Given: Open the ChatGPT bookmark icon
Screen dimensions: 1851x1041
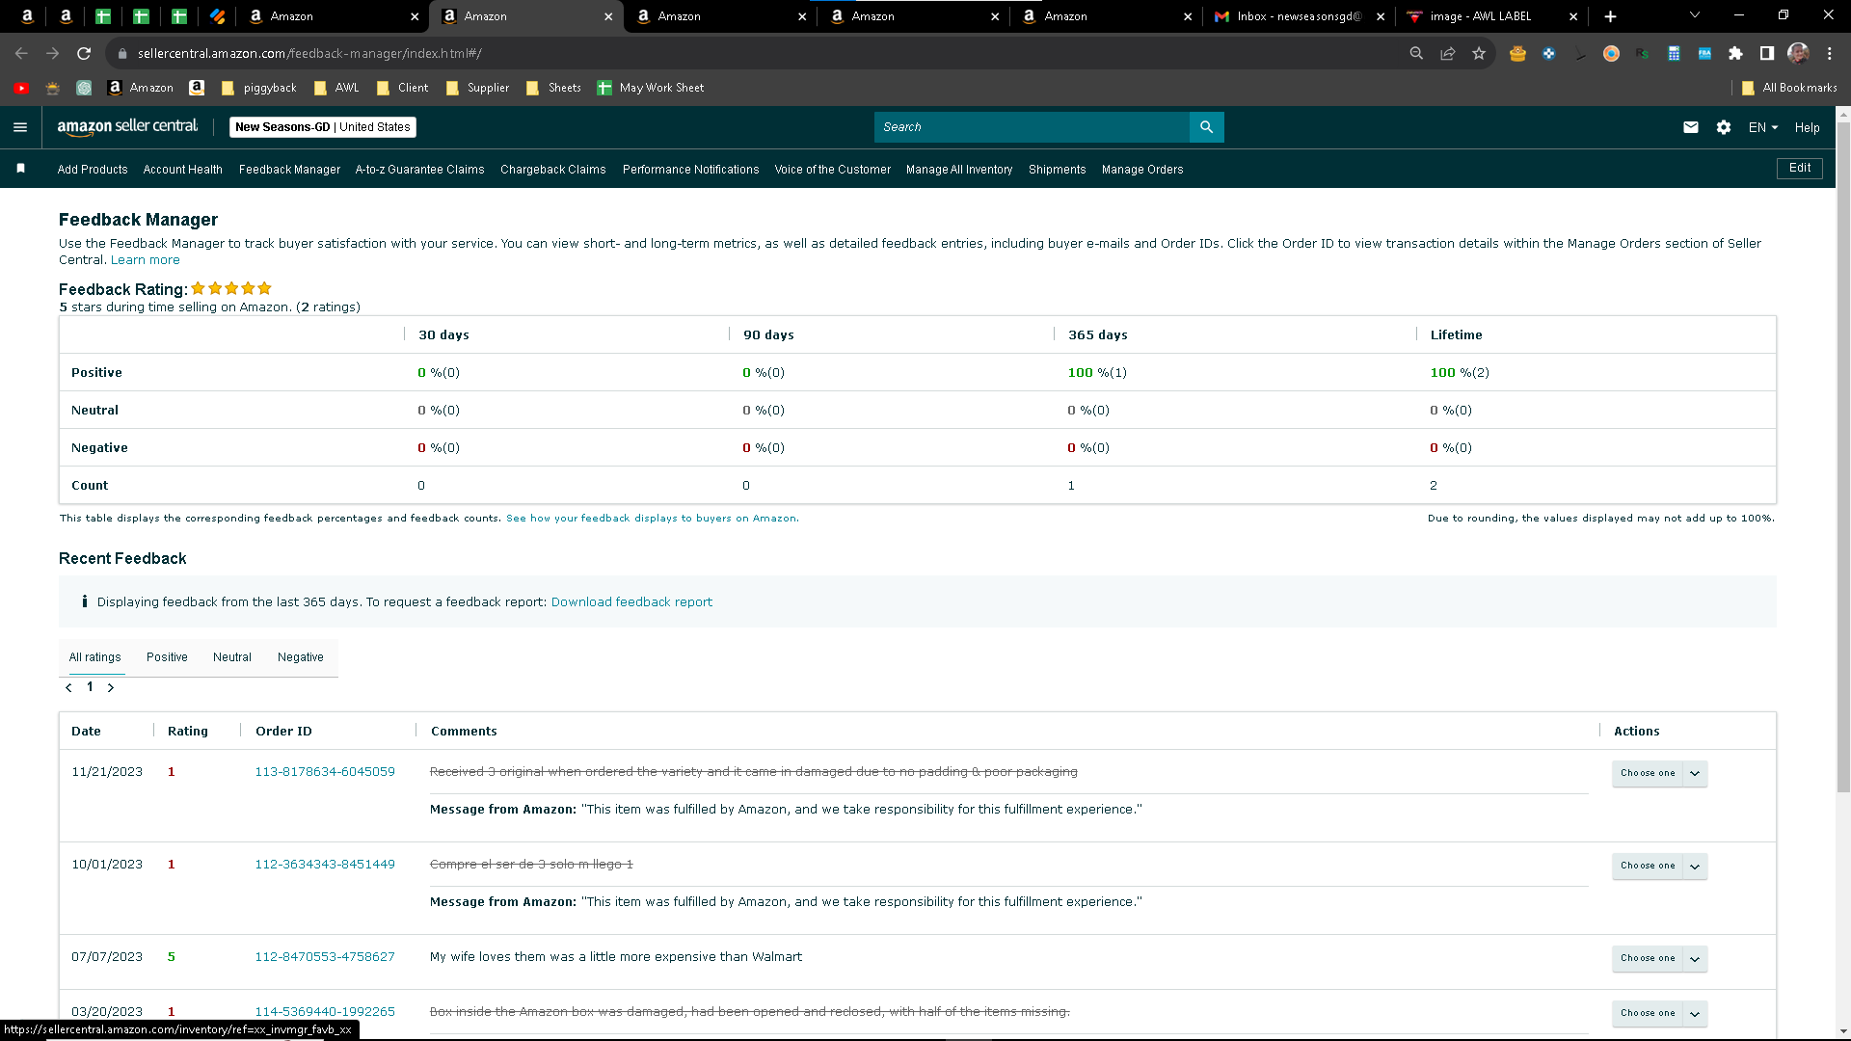Looking at the screenshot, I should pos(84,88).
